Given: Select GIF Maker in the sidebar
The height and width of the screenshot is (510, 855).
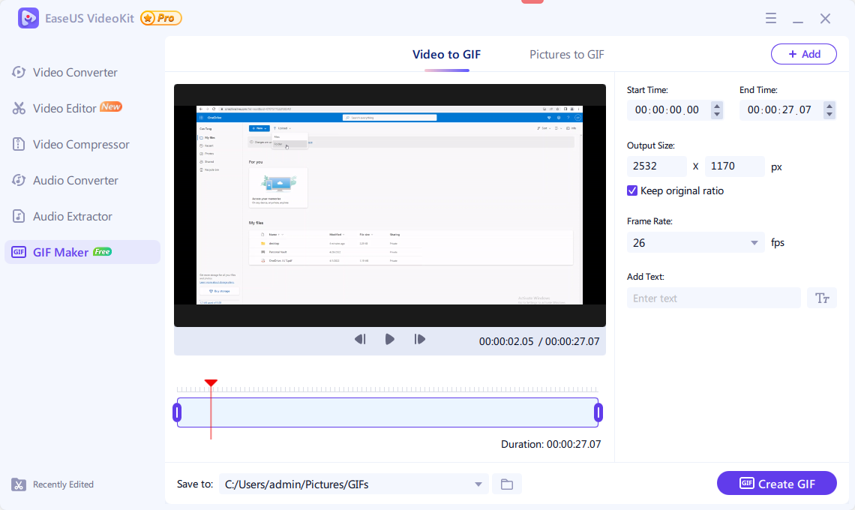Looking at the screenshot, I should point(82,252).
